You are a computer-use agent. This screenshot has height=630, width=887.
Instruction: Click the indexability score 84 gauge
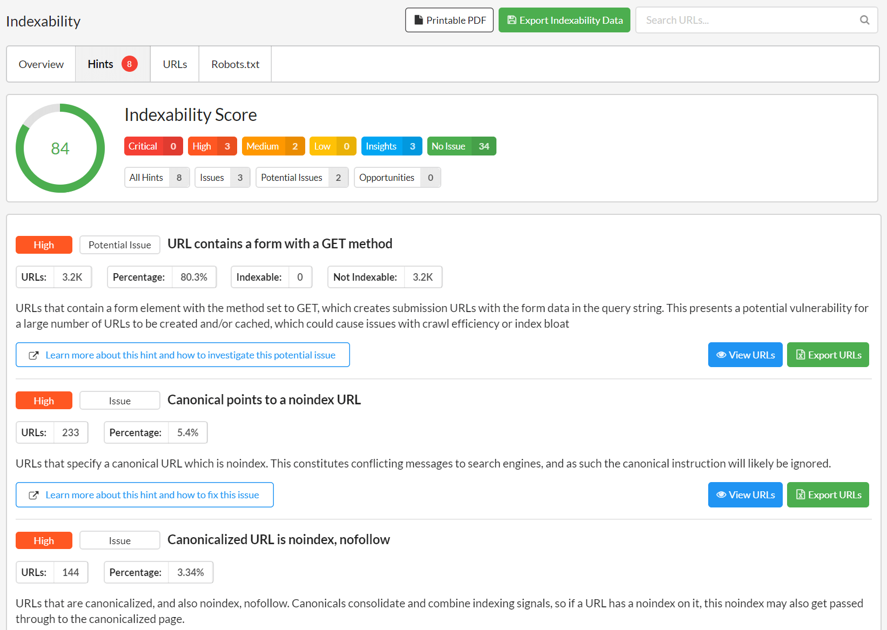60,148
